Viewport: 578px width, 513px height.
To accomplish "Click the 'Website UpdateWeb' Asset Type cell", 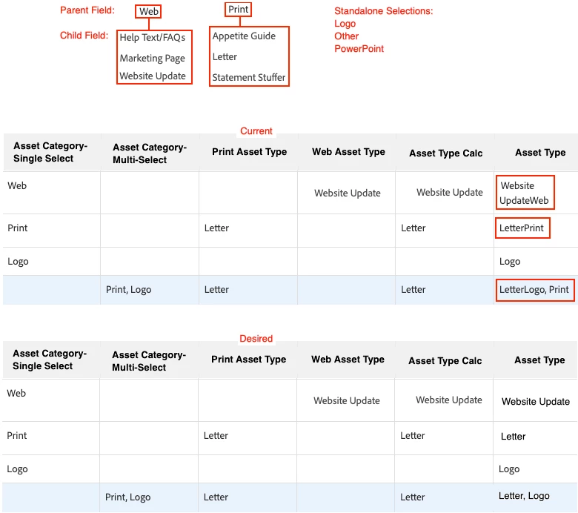I will [525, 193].
